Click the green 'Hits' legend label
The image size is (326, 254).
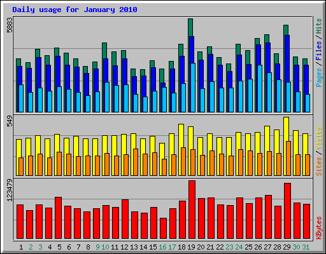pos(319,26)
